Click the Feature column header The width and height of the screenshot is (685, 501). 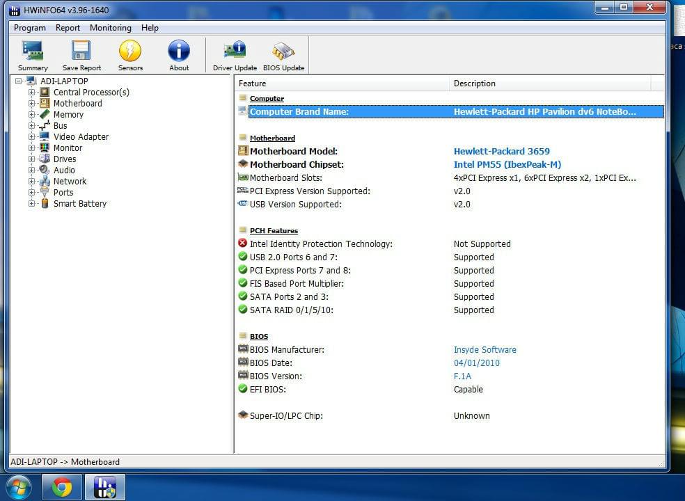pos(342,83)
